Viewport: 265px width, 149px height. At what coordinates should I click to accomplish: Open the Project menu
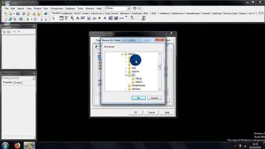(x=38, y=8)
